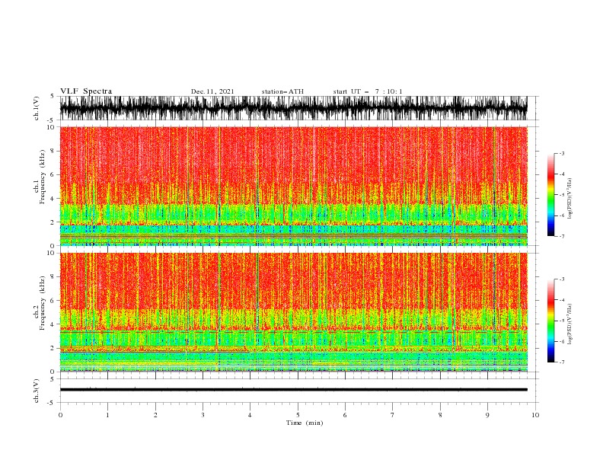Click the ch.1 'Frequency (kHz)' axis label

tap(43, 177)
